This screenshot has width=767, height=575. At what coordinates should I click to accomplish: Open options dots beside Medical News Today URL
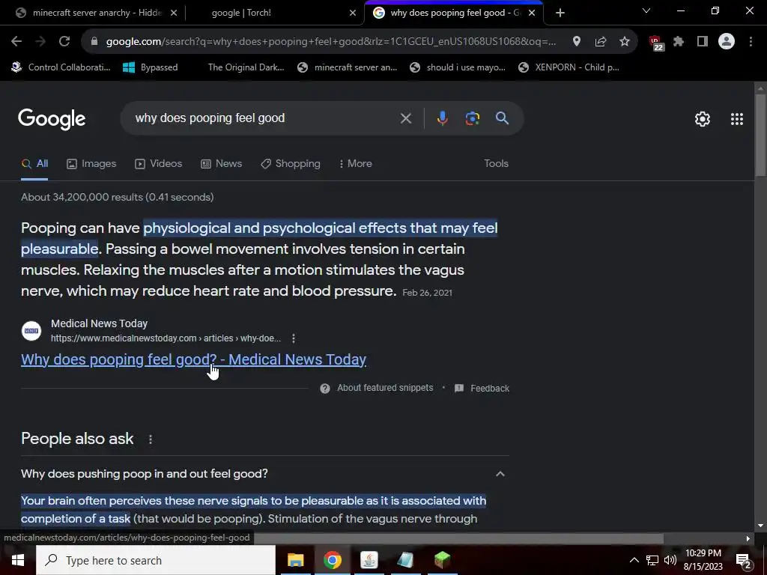[293, 338]
